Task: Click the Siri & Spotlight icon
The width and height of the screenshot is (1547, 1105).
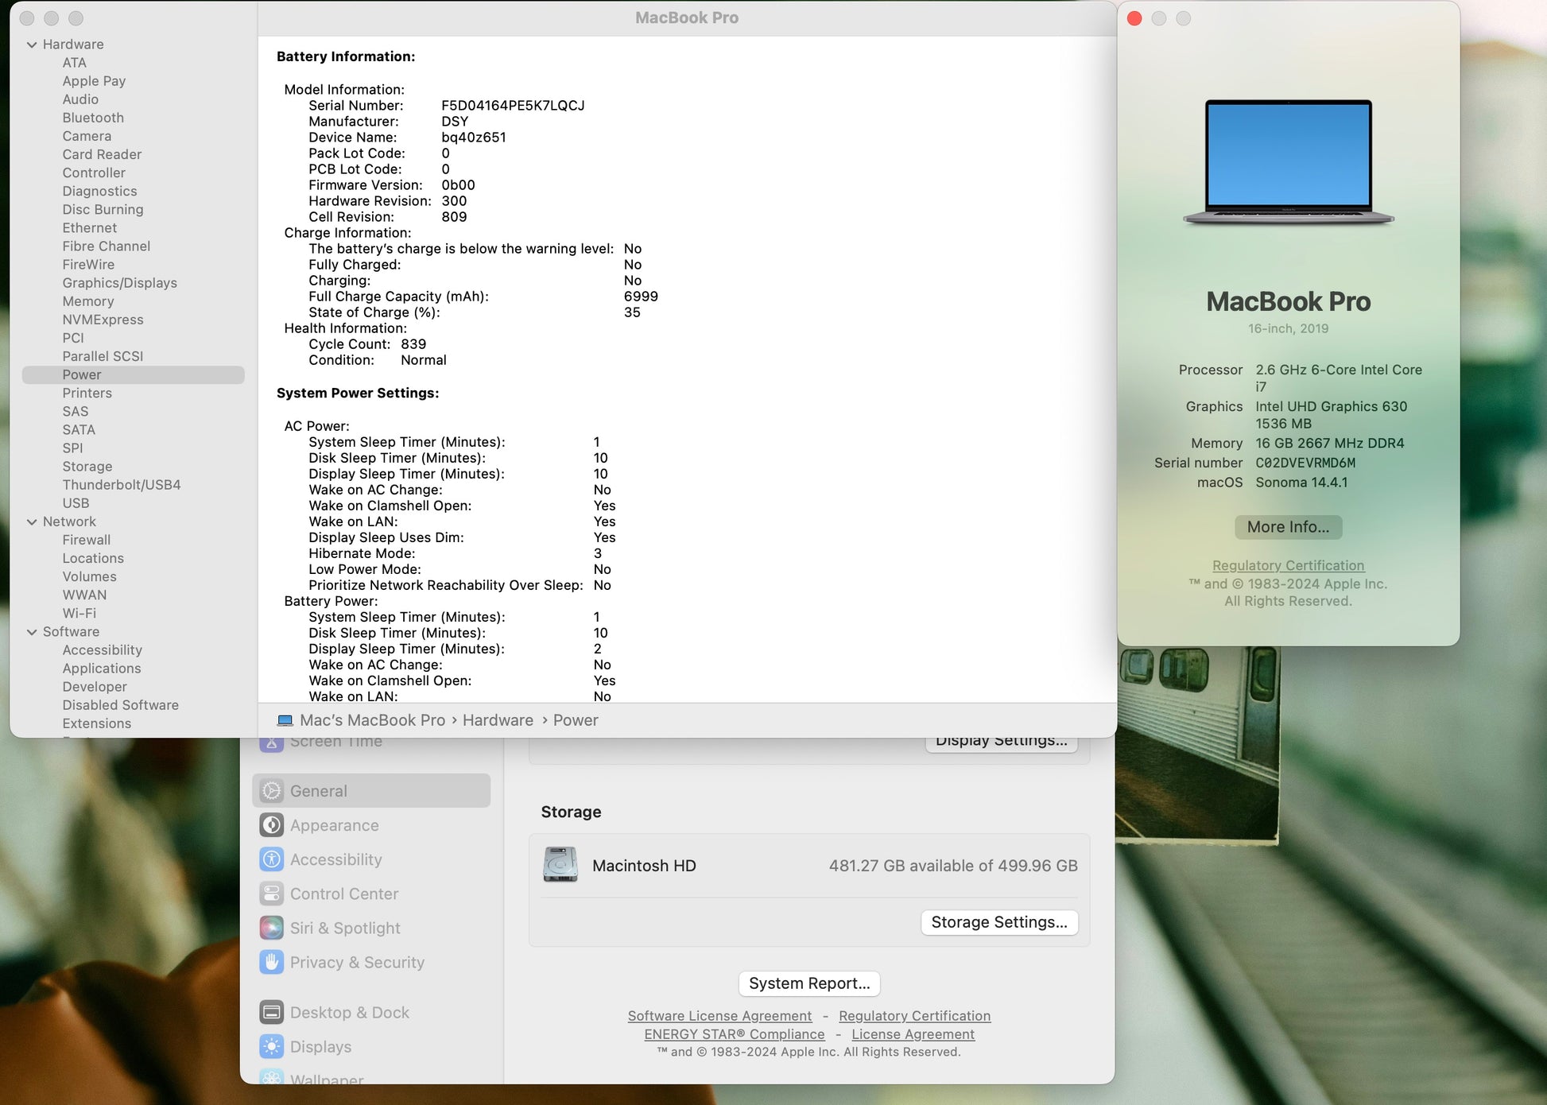Action: (x=272, y=928)
